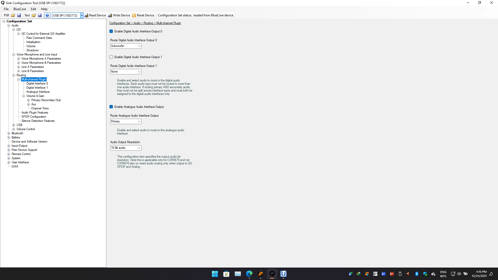Open the Edit menu
The height and width of the screenshot is (280, 498).
[33, 9]
